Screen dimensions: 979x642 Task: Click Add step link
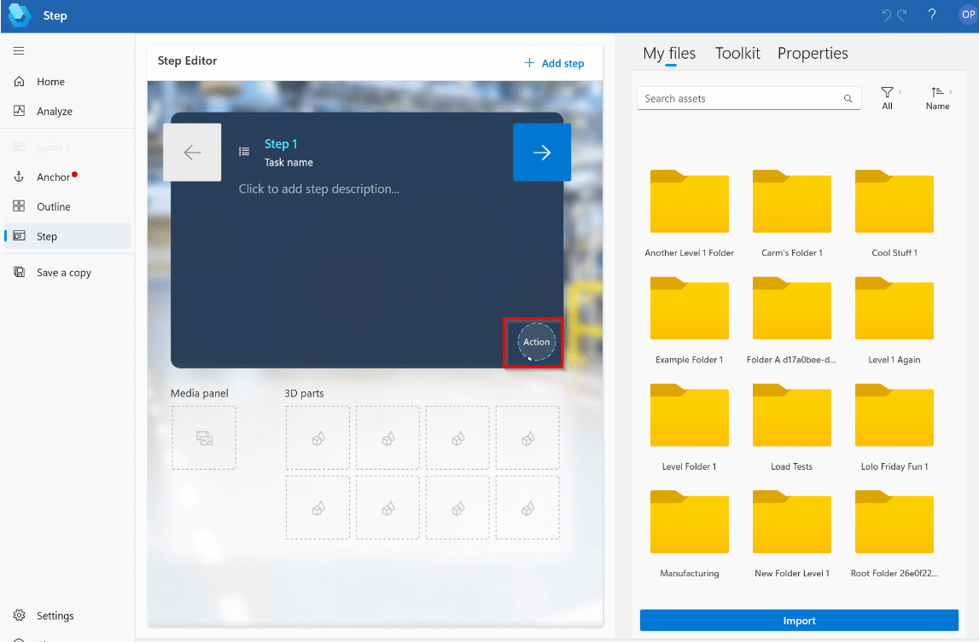(x=554, y=63)
